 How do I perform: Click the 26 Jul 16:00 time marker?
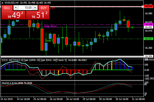coord(72,99)
